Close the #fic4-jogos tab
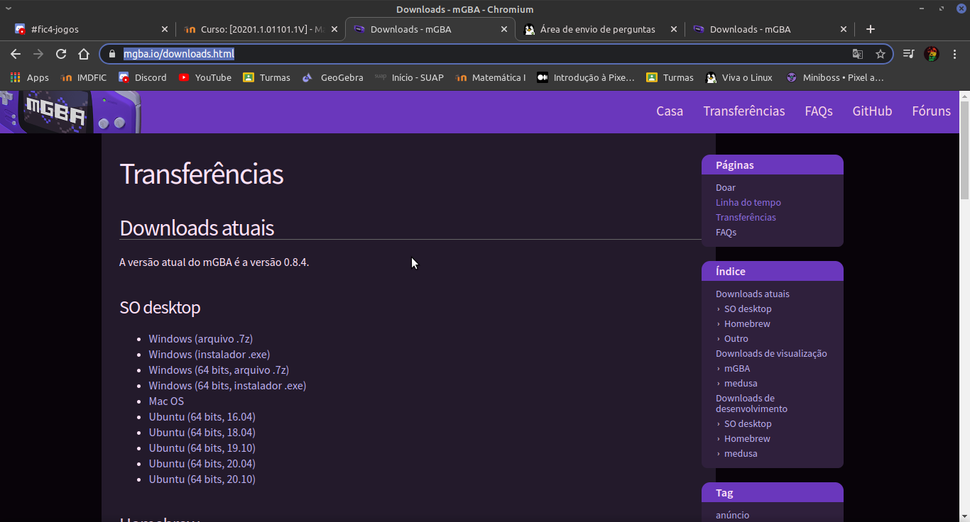Image resolution: width=970 pixels, height=522 pixels. point(165,29)
